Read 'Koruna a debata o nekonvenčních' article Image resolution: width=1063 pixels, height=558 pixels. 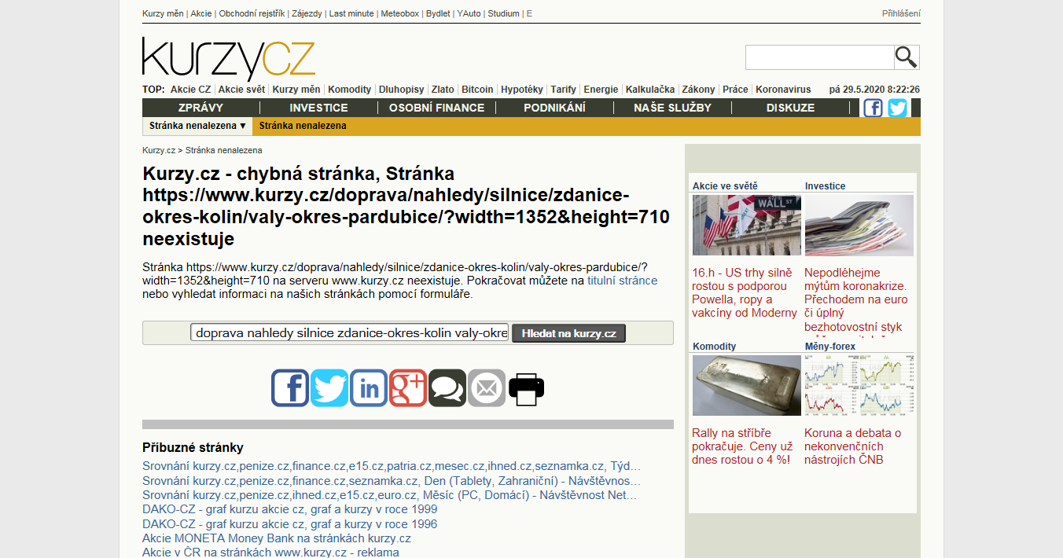[x=852, y=446]
